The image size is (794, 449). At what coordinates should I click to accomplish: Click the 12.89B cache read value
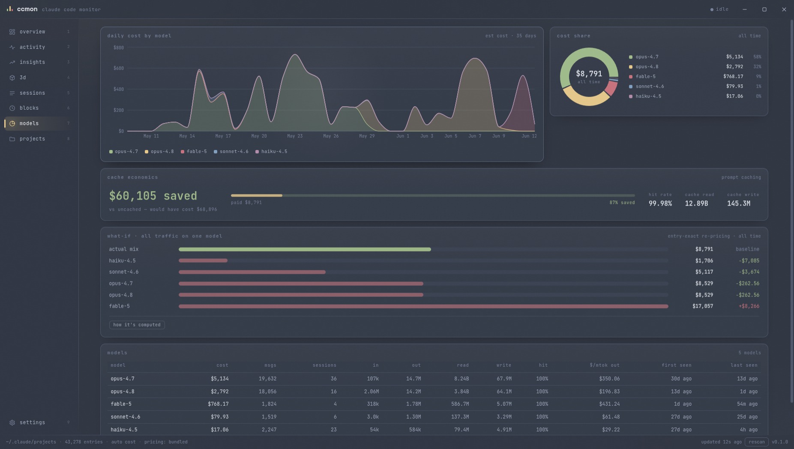[x=696, y=204]
